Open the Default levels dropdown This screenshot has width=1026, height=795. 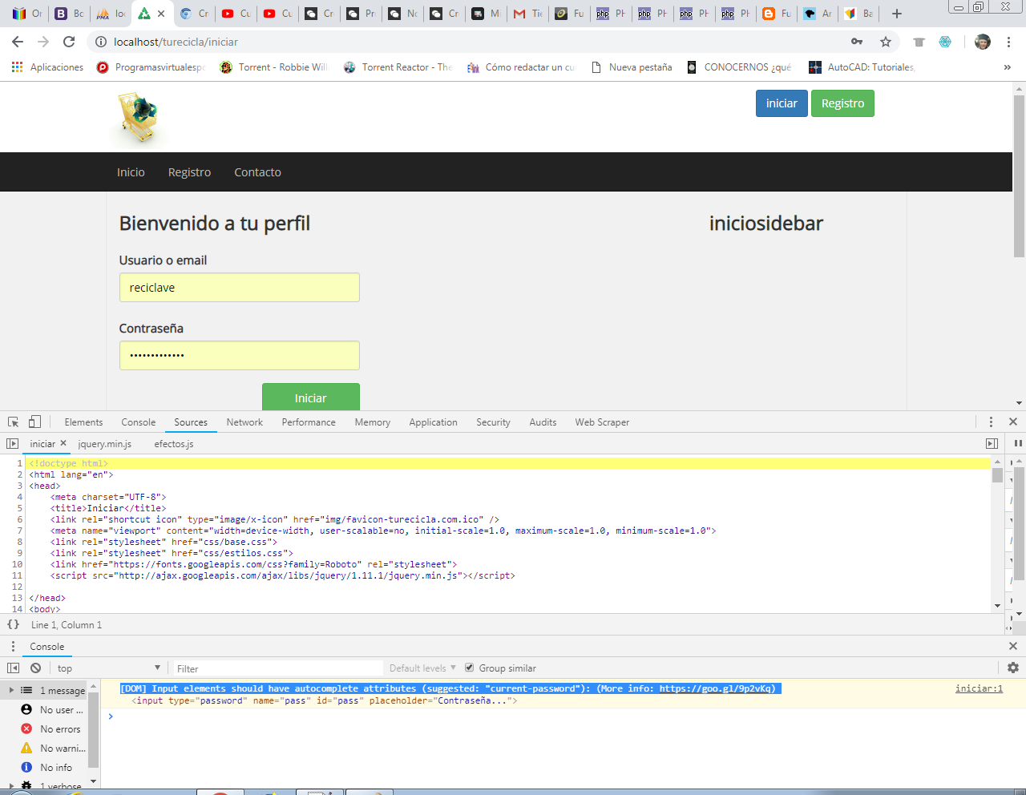click(x=422, y=668)
